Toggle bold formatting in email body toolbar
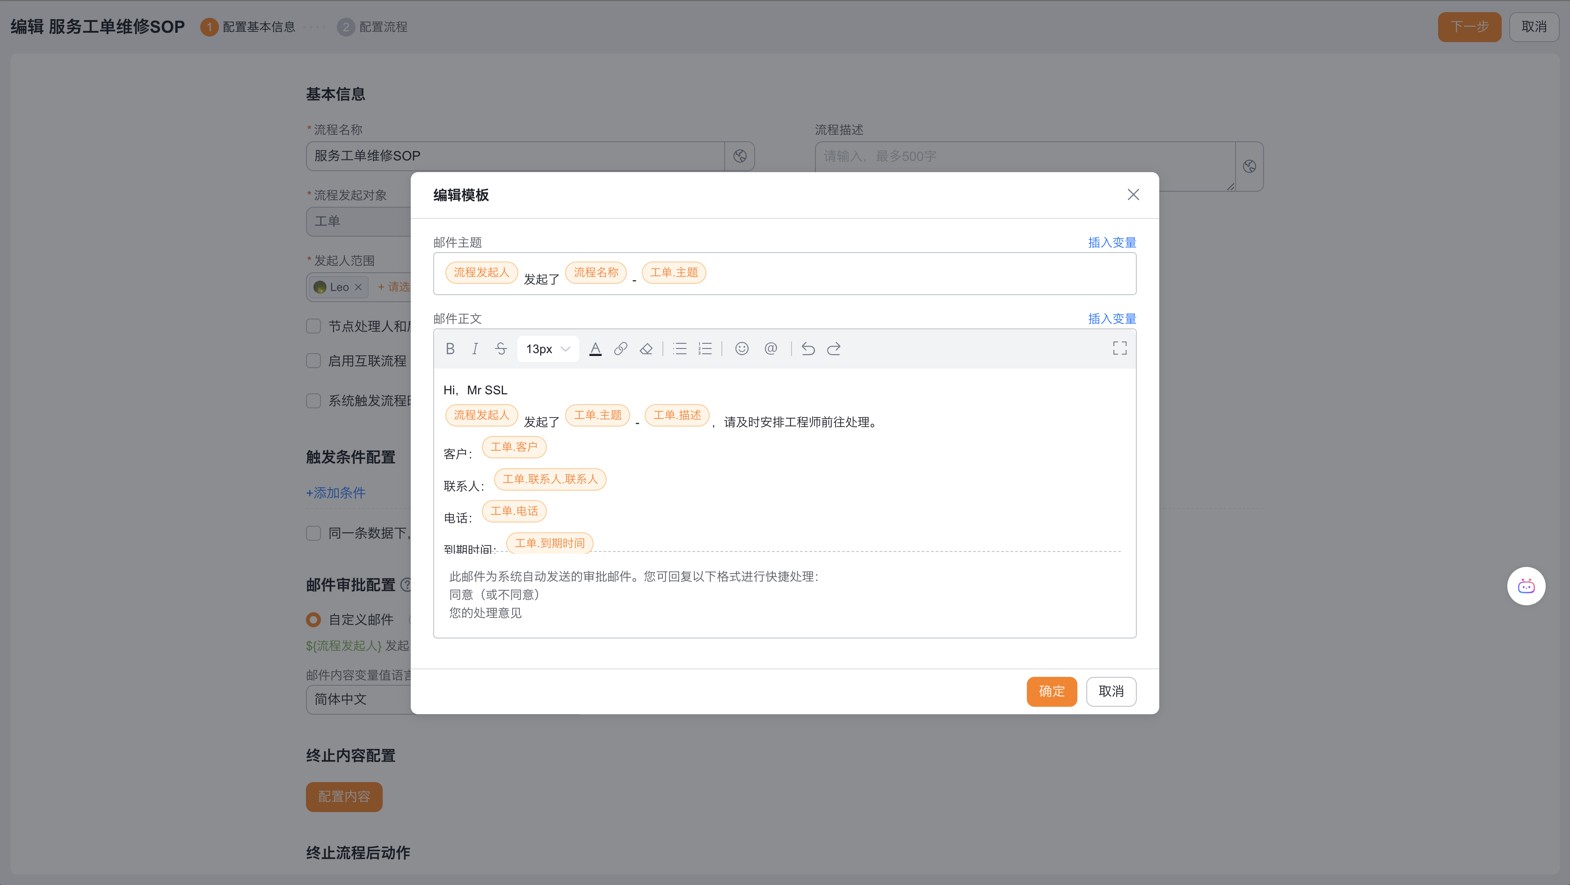This screenshot has height=885, width=1570. pos(450,348)
